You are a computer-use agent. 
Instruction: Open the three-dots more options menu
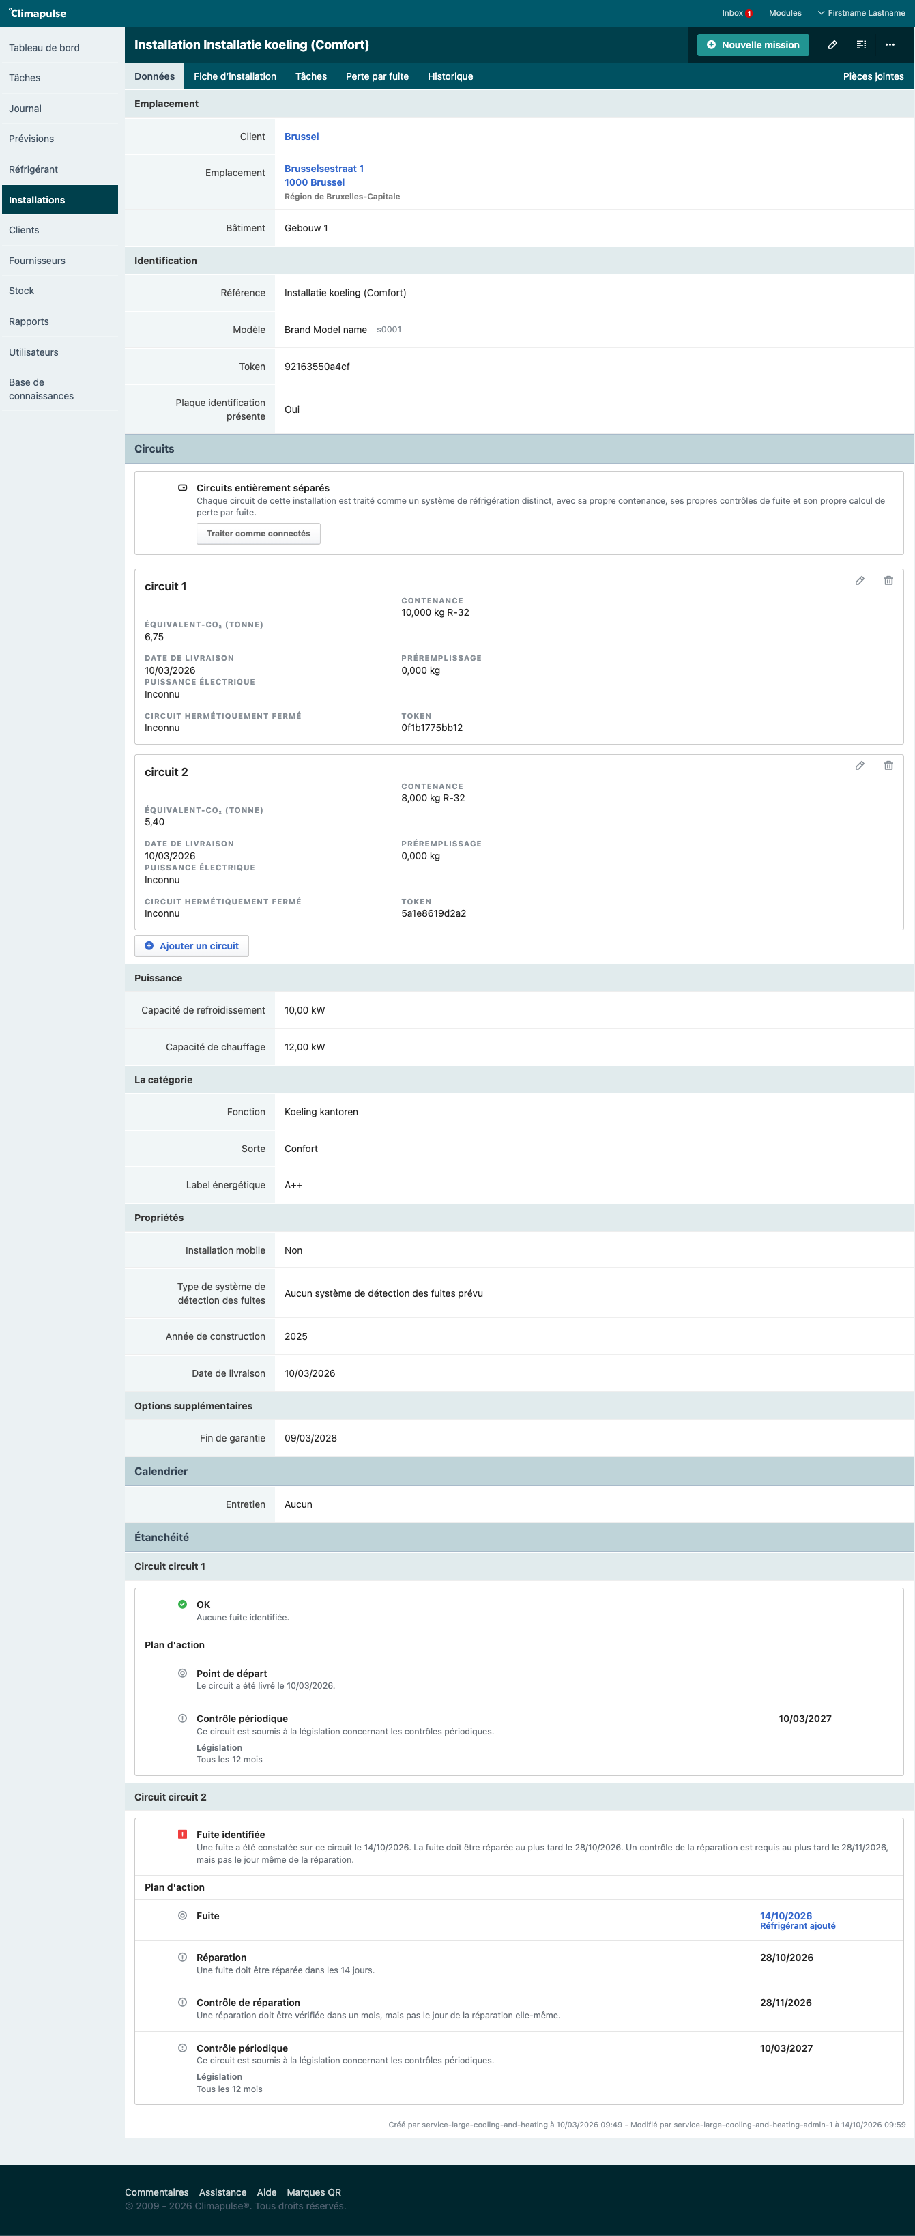click(890, 45)
